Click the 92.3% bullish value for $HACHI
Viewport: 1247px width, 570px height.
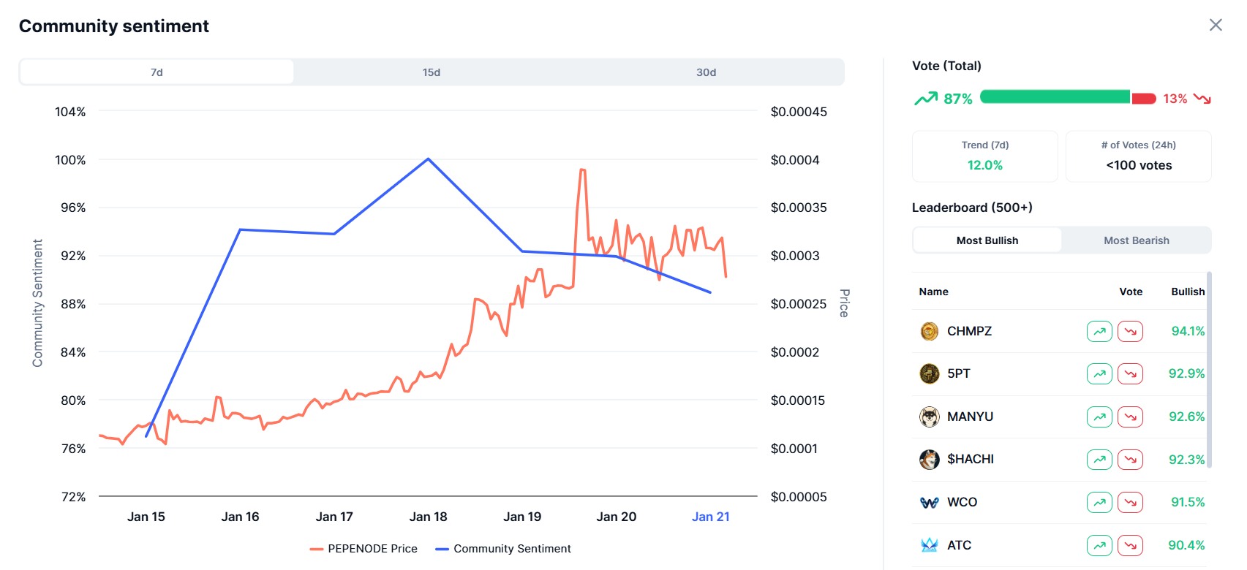click(1186, 460)
